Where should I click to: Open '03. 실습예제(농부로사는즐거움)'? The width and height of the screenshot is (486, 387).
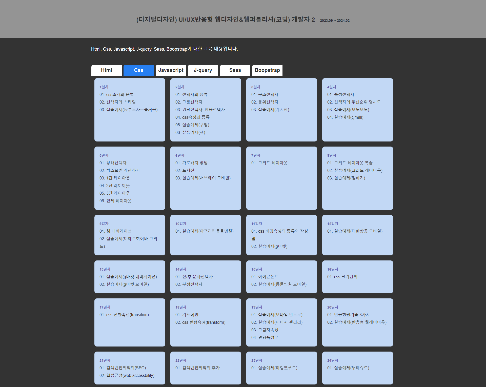[129, 110]
